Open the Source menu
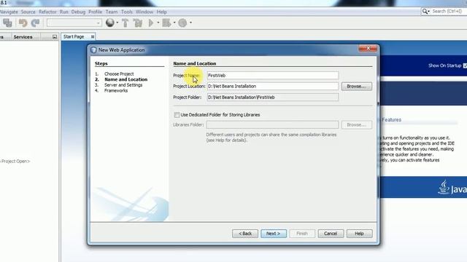The image size is (467, 262). coord(28,12)
